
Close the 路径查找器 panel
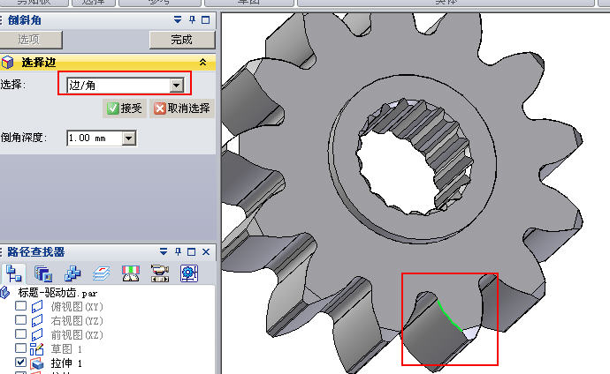click(206, 251)
